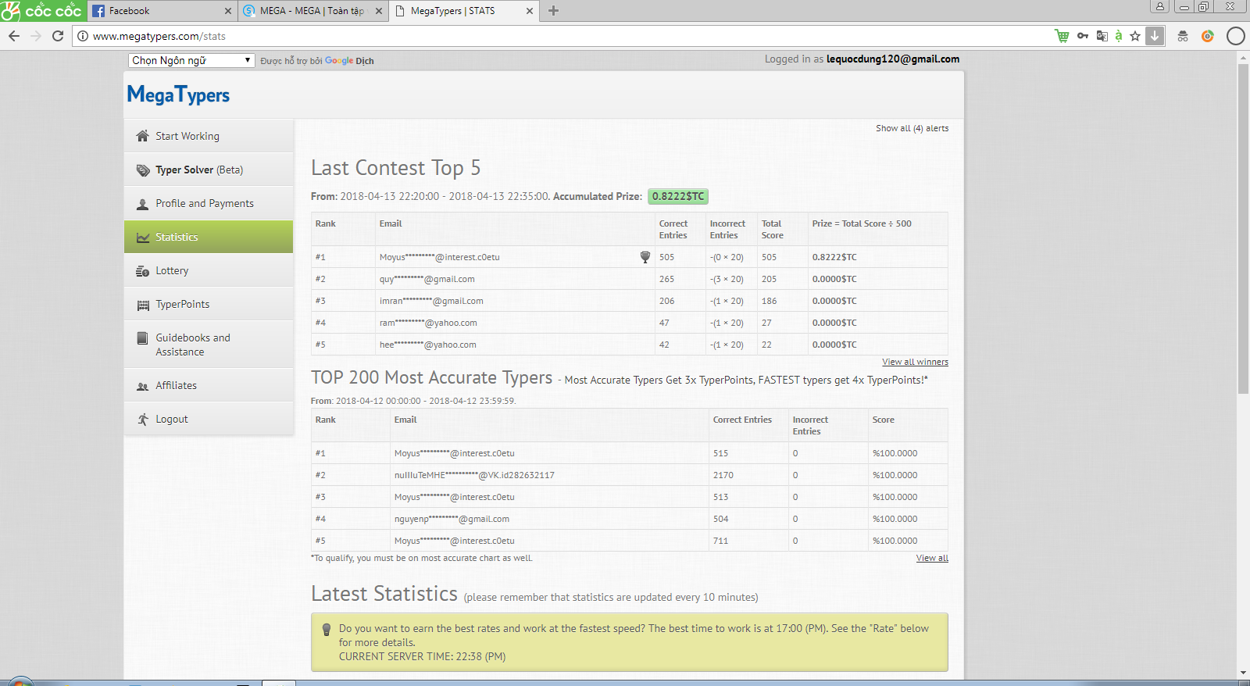The width and height of the screenshot is (1250, 686).
Task: Go to the Affiliates page
Action: [x=209, y=385]
